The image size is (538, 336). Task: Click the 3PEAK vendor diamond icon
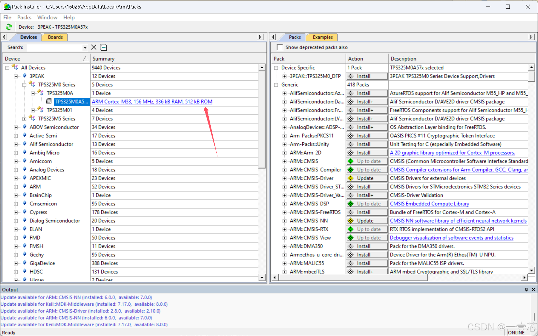25,76
